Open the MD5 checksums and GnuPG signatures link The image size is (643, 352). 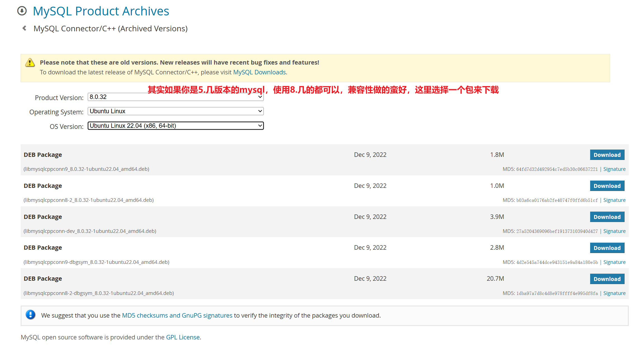coord(177,315)
